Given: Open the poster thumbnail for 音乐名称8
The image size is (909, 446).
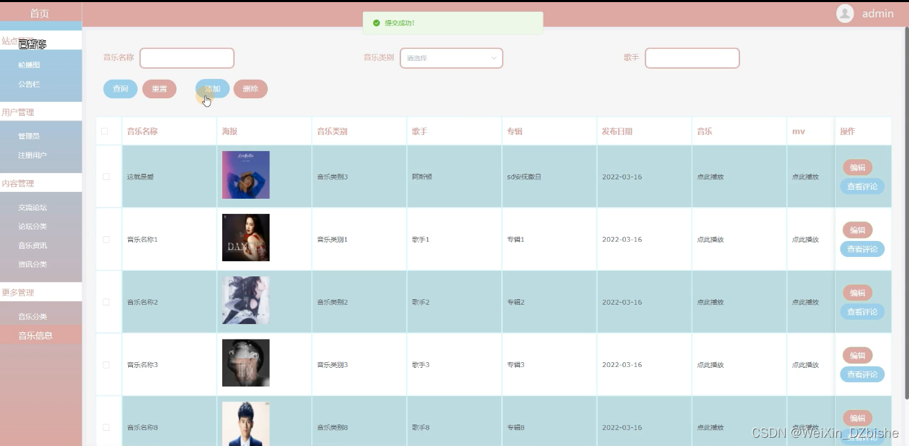Looking at the screenshot, I should [x=246, y=424].
